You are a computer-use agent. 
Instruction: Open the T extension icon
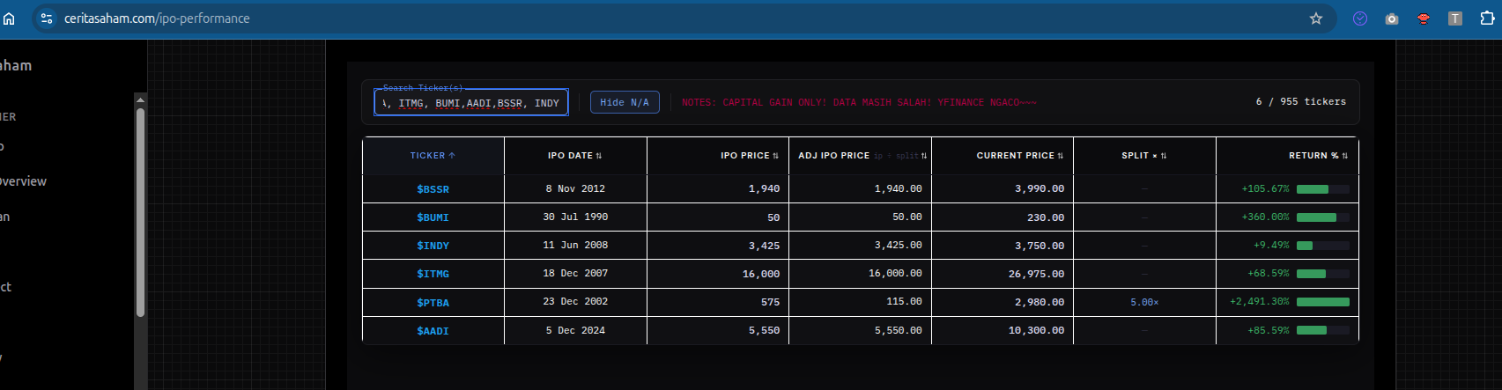1455,18
